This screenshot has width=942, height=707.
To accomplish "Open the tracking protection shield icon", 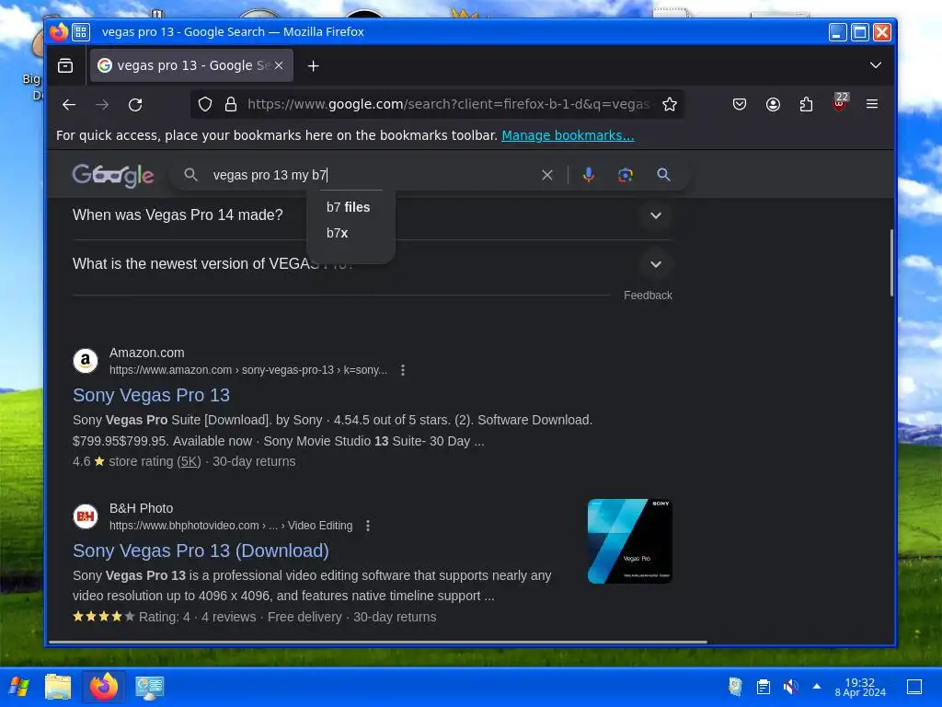I will [x=205, y=105].
